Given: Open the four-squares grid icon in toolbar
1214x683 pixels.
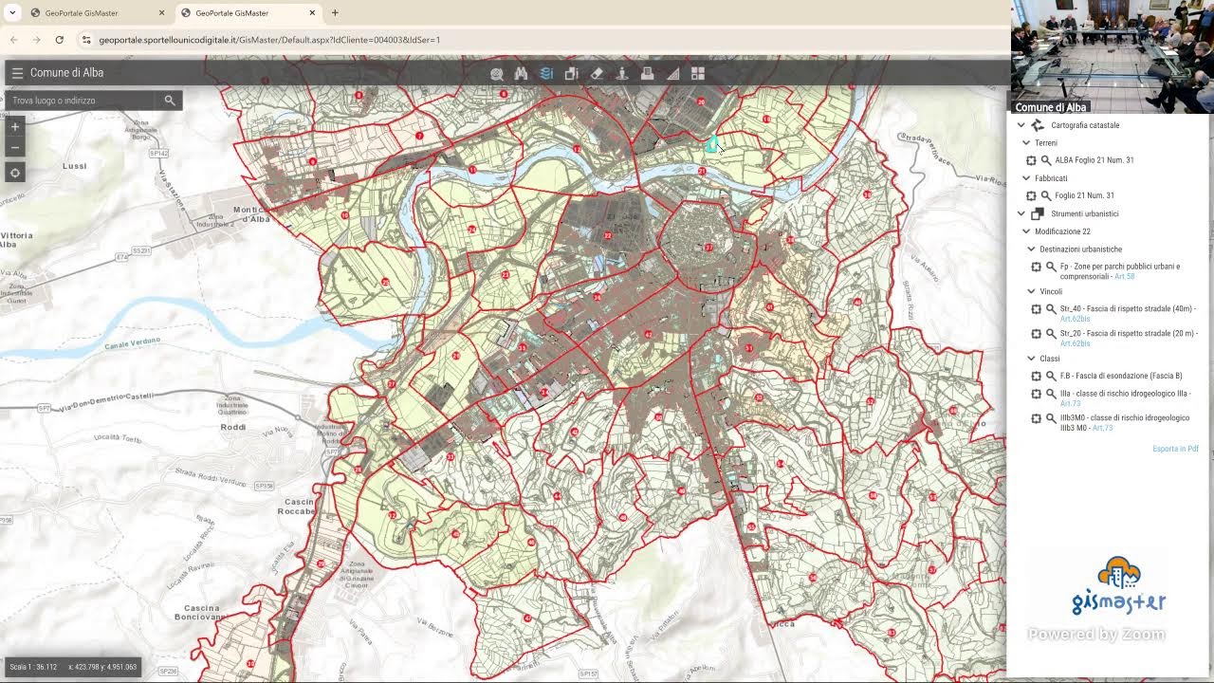Looking at the screenshot, I should pos(698,73).
